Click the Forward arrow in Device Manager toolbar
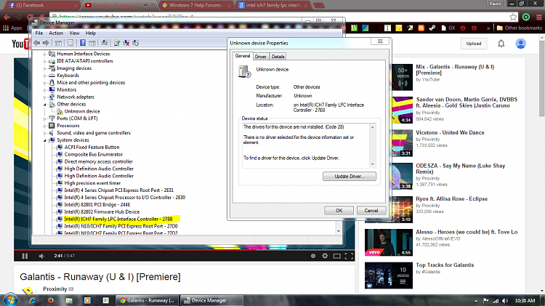 [46, 43]
